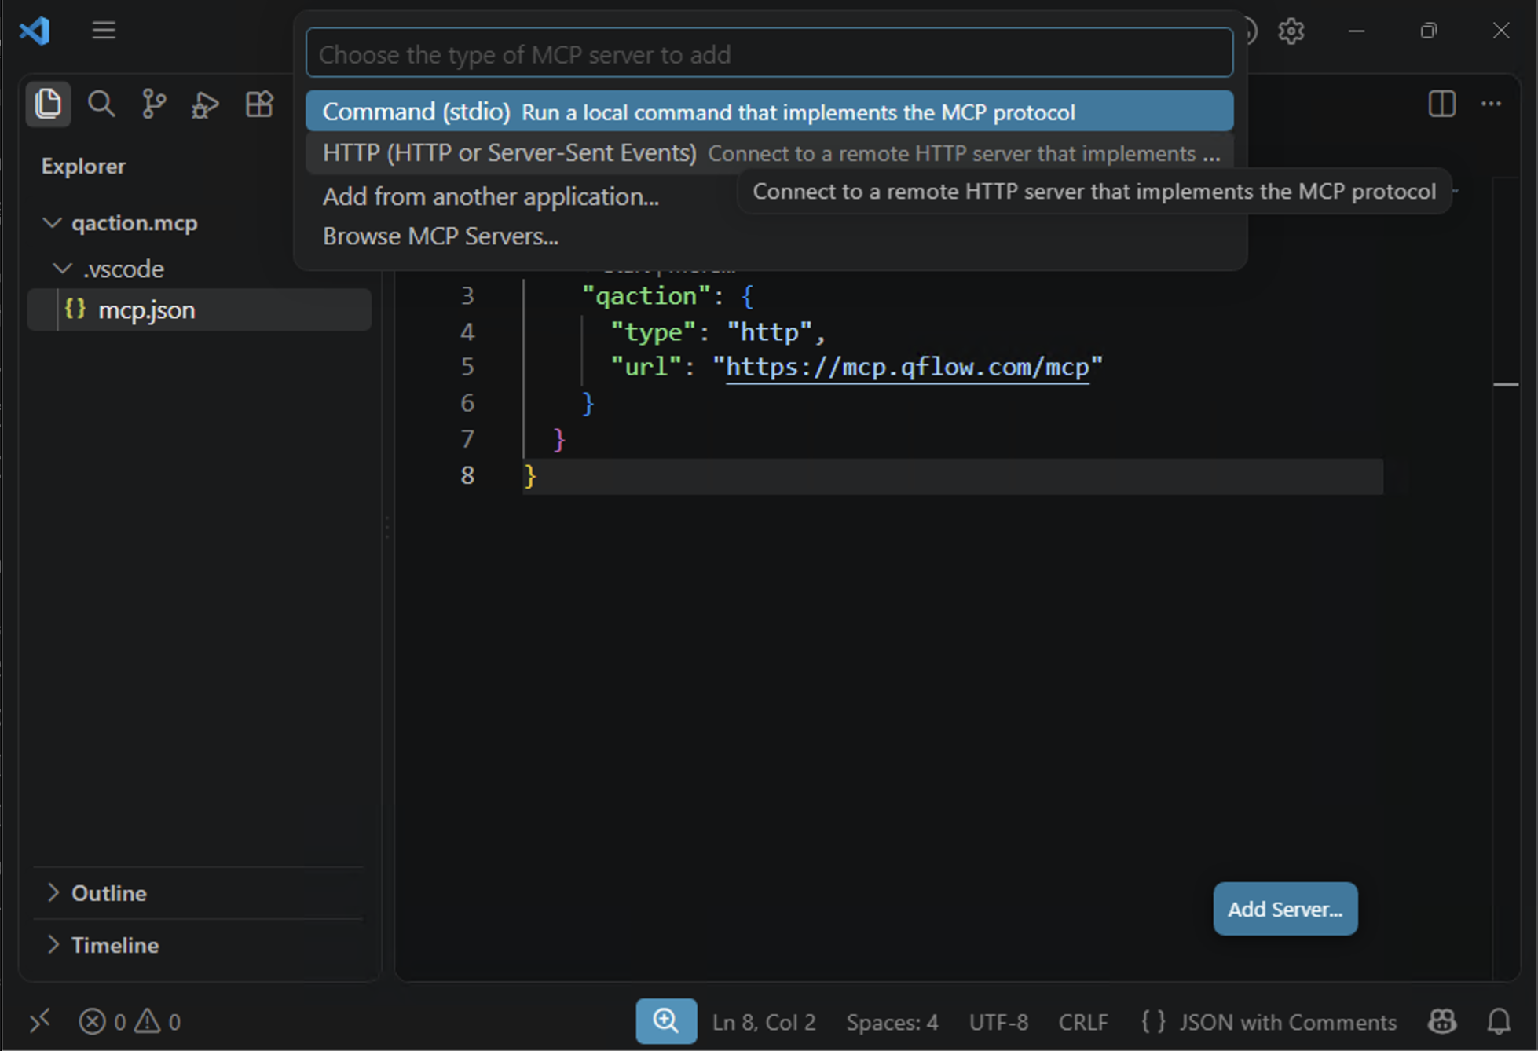Click the zoom magnifier status bar button

pos(666,1021)
